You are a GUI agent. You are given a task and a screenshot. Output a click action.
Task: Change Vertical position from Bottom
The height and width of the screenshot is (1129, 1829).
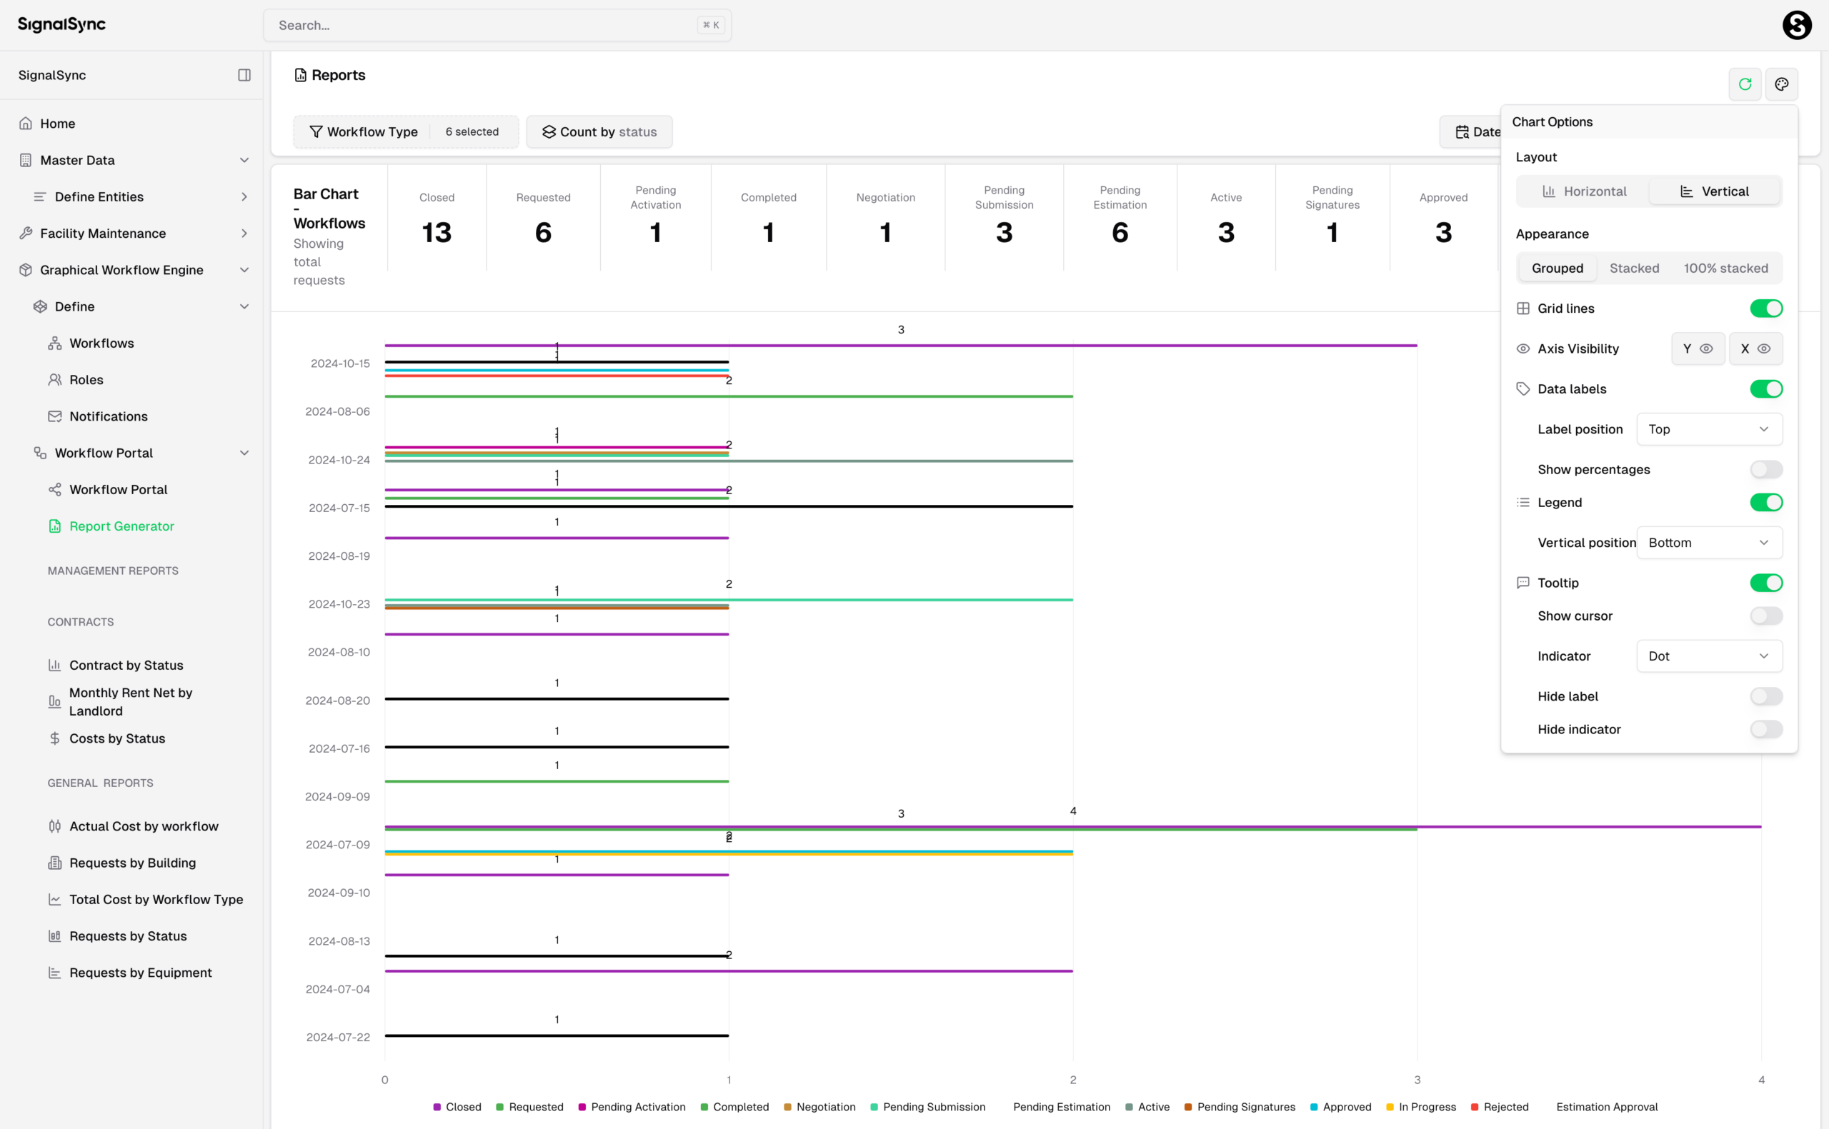tap(1710, 542)
